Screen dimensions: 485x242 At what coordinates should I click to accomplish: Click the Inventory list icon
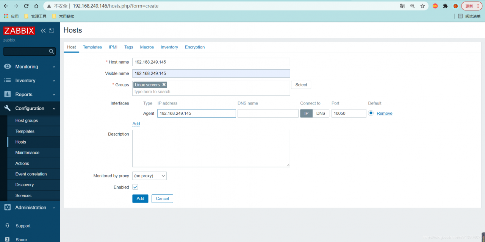[x=7, y=80]
